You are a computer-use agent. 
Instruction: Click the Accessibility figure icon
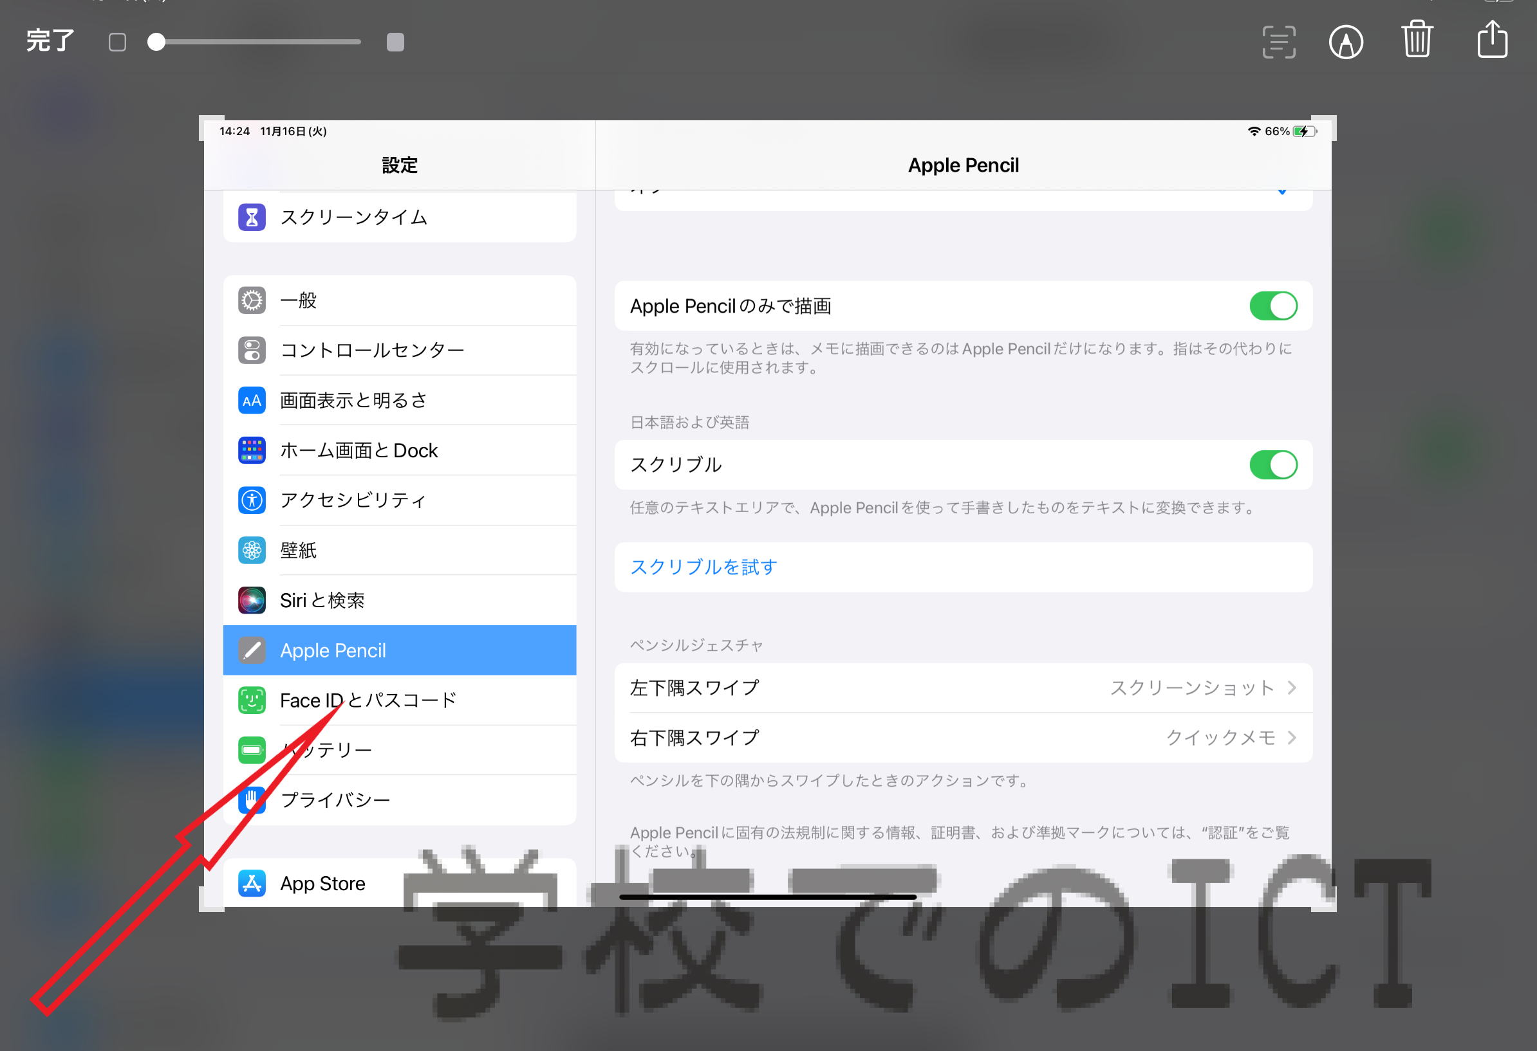point(252,500)
